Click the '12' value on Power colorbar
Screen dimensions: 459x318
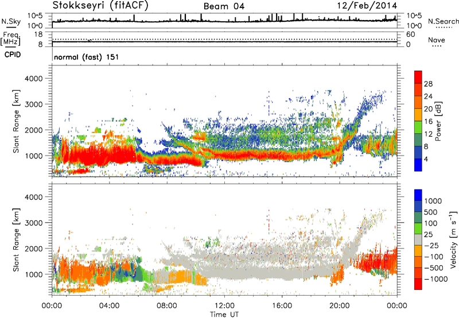tap(428, 134)
